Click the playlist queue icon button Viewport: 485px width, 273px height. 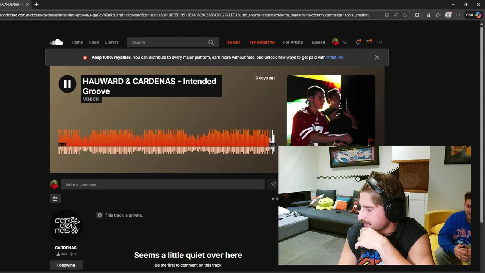(55, 198)
